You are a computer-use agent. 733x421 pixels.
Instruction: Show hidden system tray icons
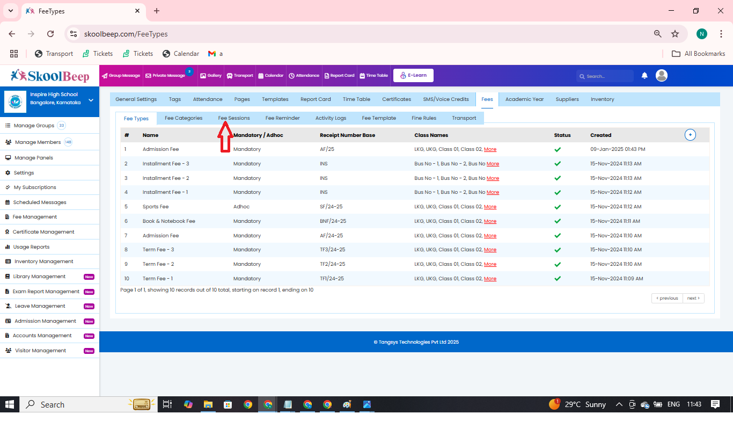point(619,404)
